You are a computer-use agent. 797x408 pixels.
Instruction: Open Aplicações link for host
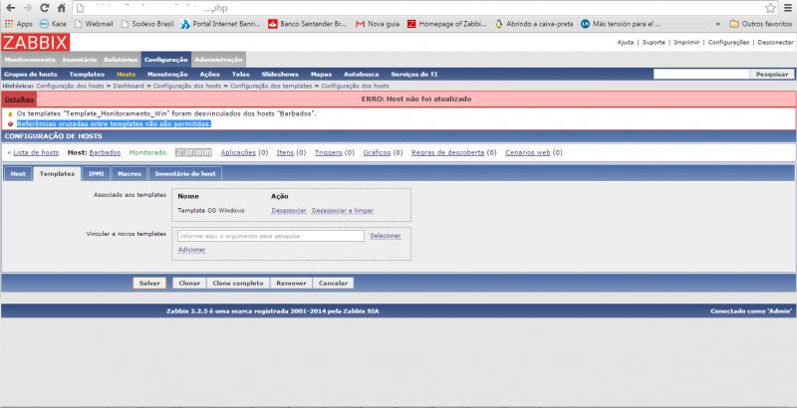pyautogui.click(x=238, y=152)
